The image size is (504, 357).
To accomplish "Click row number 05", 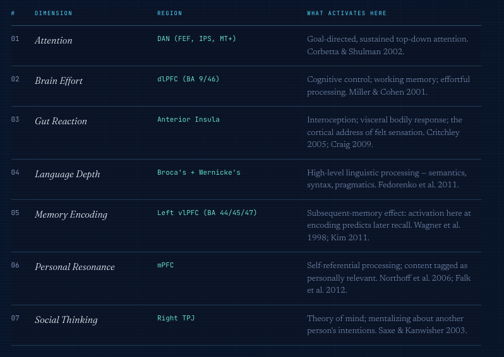I will pos(15,213).
